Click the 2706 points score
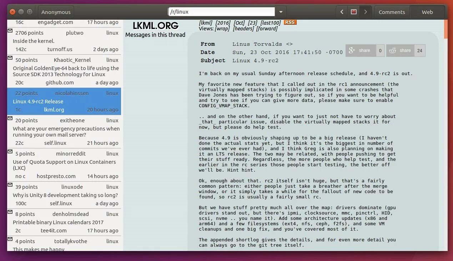Screen dimensions: 453x261 tap(29, 33)
